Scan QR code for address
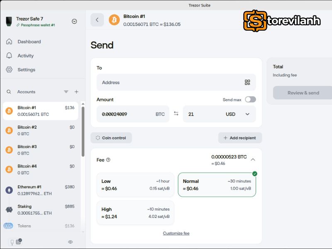Image resolution: width=332 pixels, height=249 pixels. point(247,82)
